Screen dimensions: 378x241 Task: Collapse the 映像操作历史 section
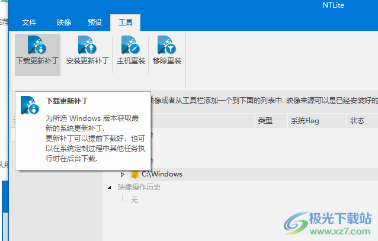(110, 187)
